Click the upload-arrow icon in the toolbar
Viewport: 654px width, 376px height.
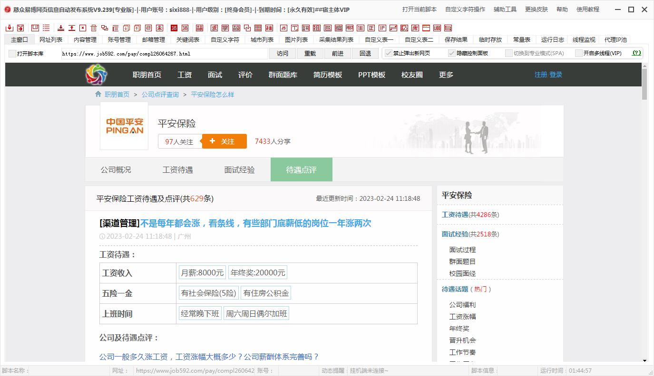pyautogui.click(x=72, y=28)
